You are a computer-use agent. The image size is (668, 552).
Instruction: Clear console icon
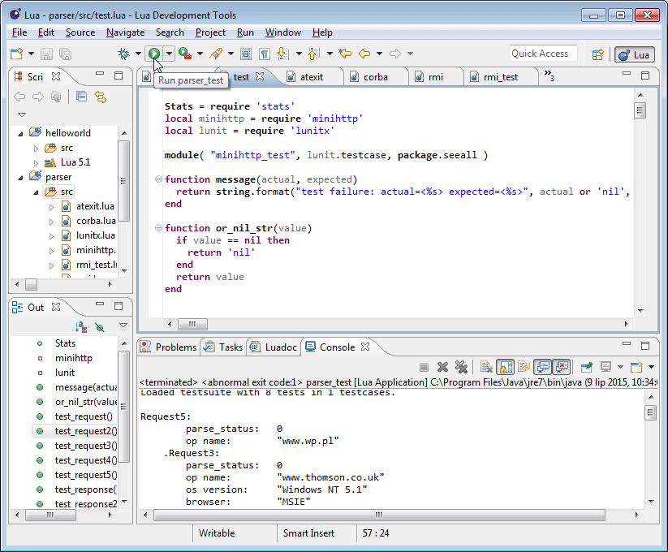[x=486, y=367]
